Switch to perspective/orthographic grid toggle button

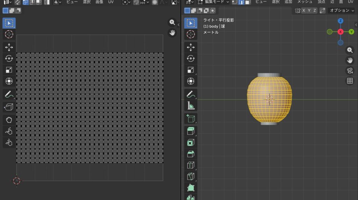pos(350,81)
